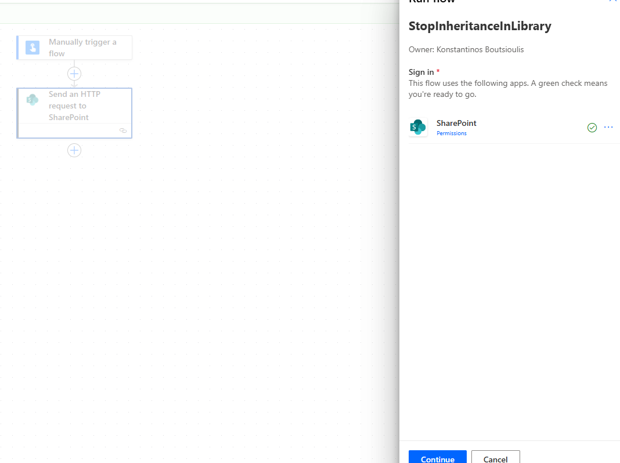620x463 pixels.
Task: Insert step between trigger and HTTP action
Action: click(x=74, y=74)
